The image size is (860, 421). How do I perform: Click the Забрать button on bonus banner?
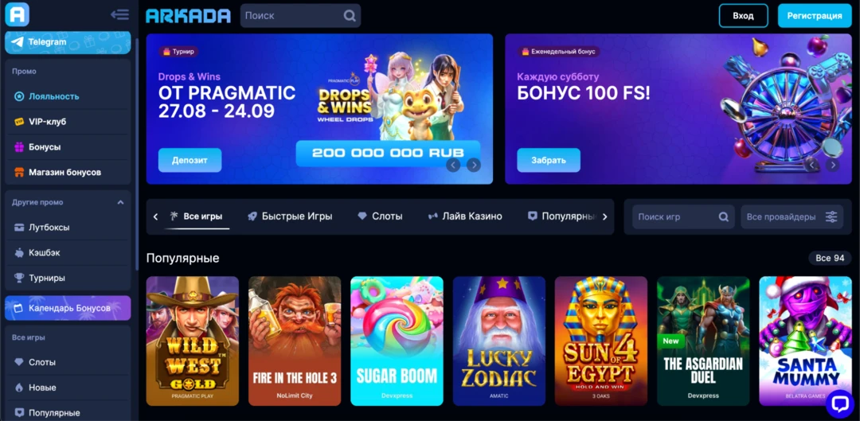click(x=549, y=160)
